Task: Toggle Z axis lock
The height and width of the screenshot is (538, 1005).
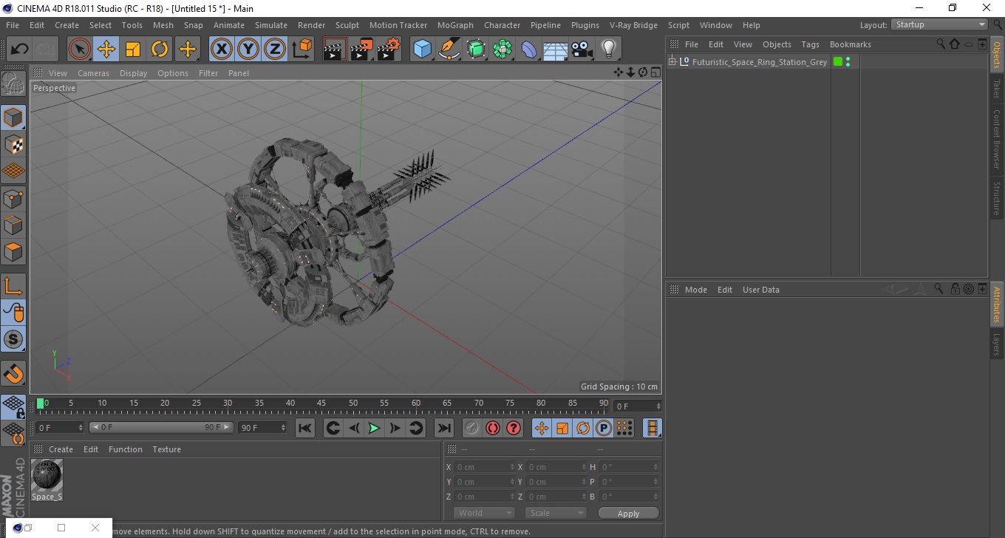Action: click(x=275, y=50)
